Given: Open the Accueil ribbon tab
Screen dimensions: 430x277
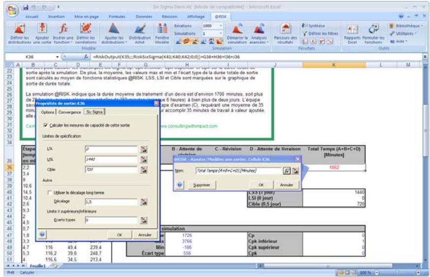Looking at the screenshot, I should click(x=32, y=17).
